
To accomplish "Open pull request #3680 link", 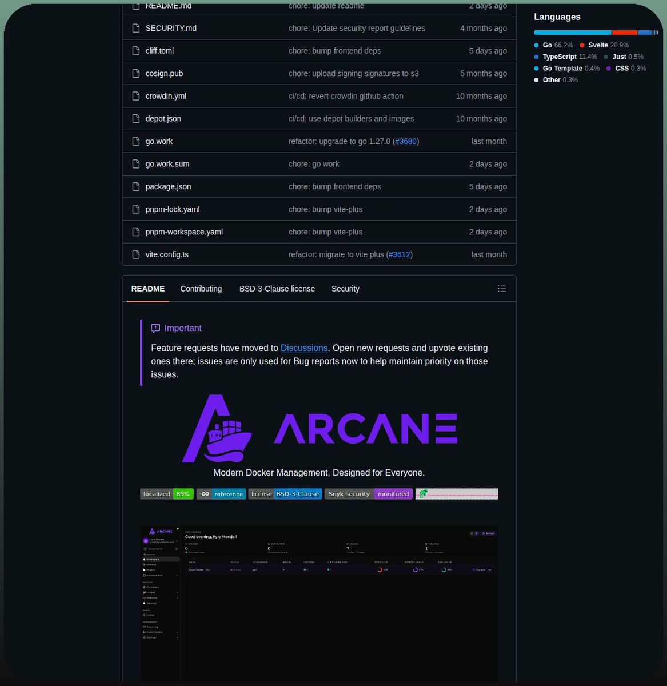I will pyautogui.click(x=406, y=141).
